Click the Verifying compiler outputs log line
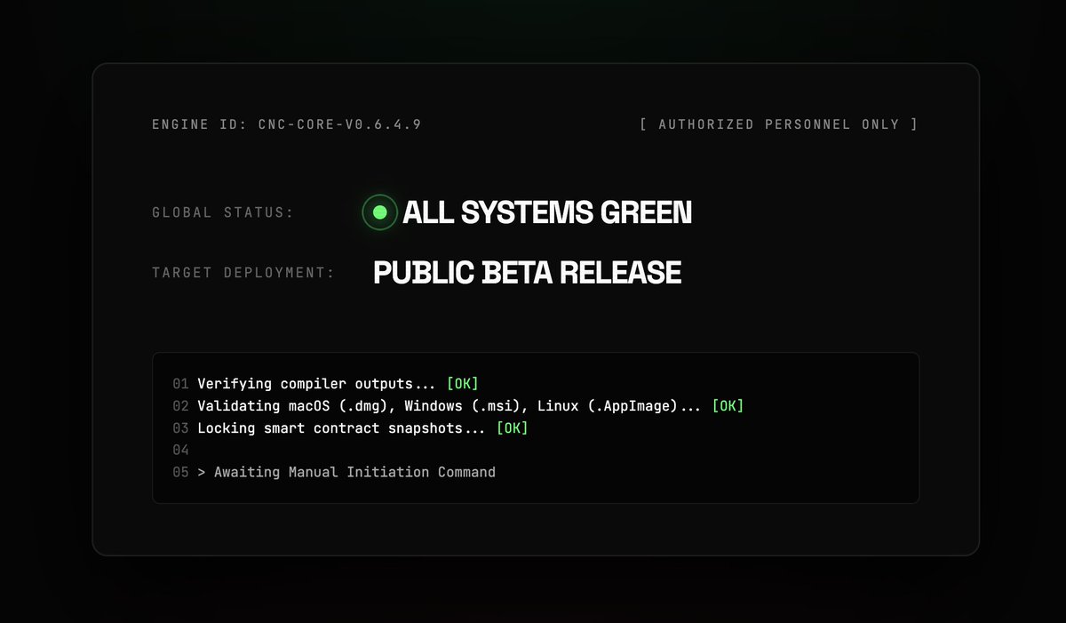The image size is (1066, 623). pos(316,384)
